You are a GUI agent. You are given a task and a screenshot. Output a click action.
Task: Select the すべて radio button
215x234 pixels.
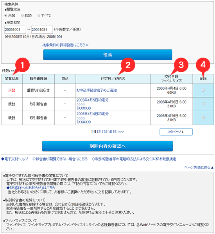click(x=39, y=15)
